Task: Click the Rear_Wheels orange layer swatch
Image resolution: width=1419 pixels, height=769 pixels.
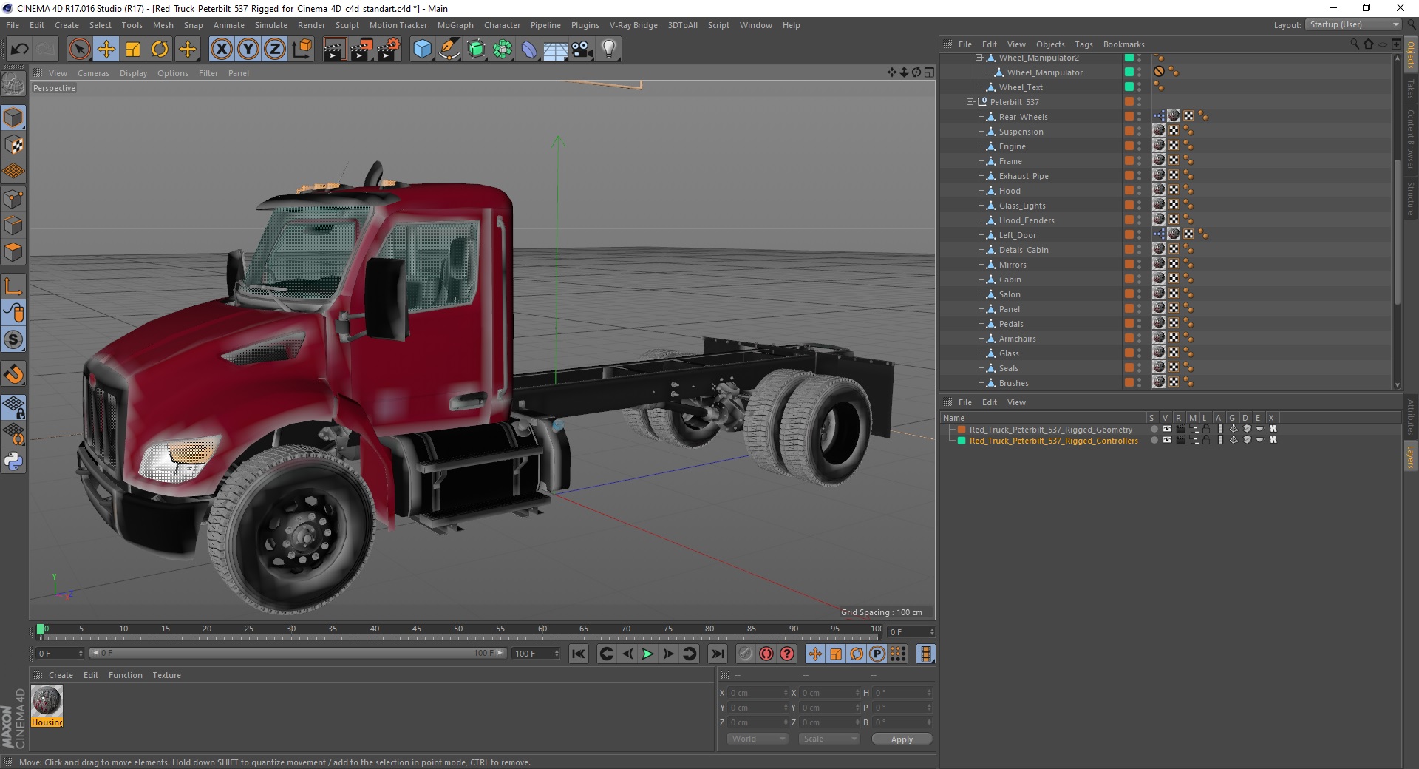Action: point(1129,116)
